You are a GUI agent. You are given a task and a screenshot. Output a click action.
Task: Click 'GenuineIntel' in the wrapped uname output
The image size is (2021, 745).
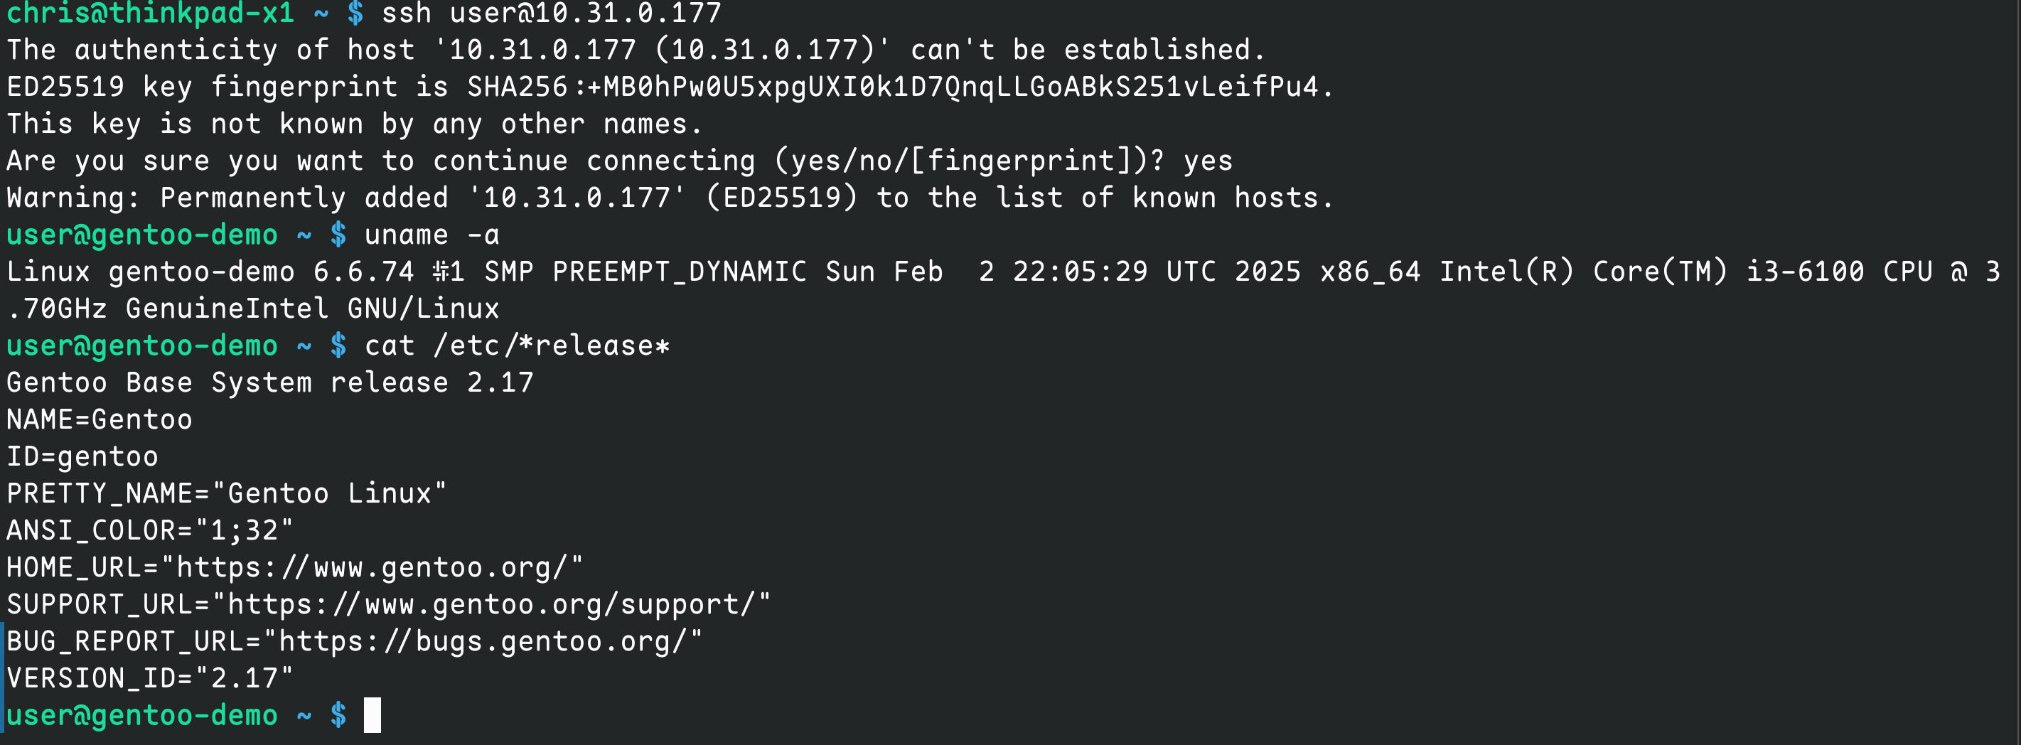(227, 309)
